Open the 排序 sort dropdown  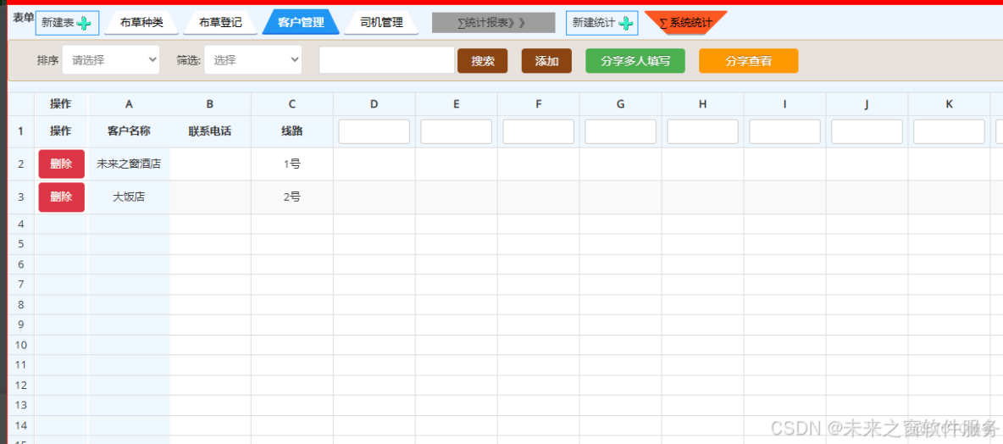coord(111,60)
